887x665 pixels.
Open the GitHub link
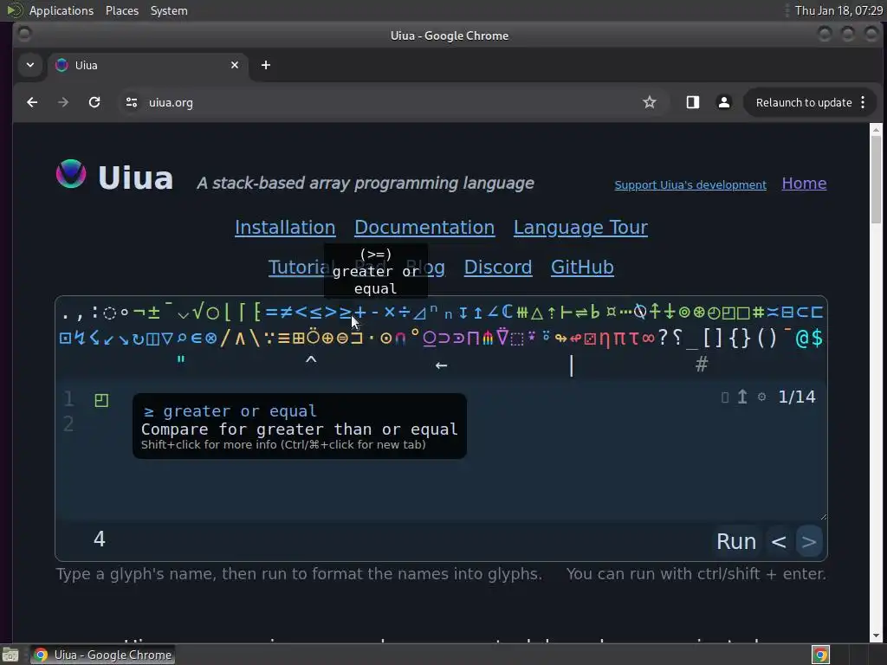(582, 268)
